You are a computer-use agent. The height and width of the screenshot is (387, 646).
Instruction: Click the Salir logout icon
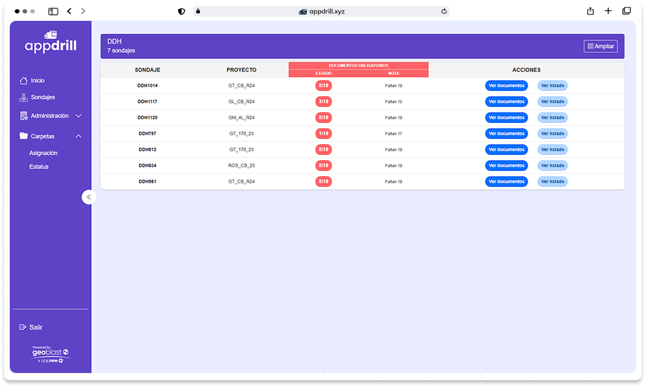23,327
